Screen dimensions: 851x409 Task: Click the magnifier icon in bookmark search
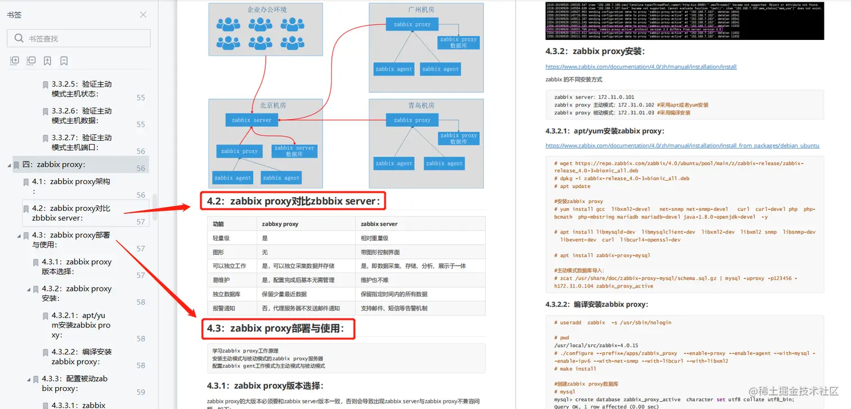tap(19, 38)
